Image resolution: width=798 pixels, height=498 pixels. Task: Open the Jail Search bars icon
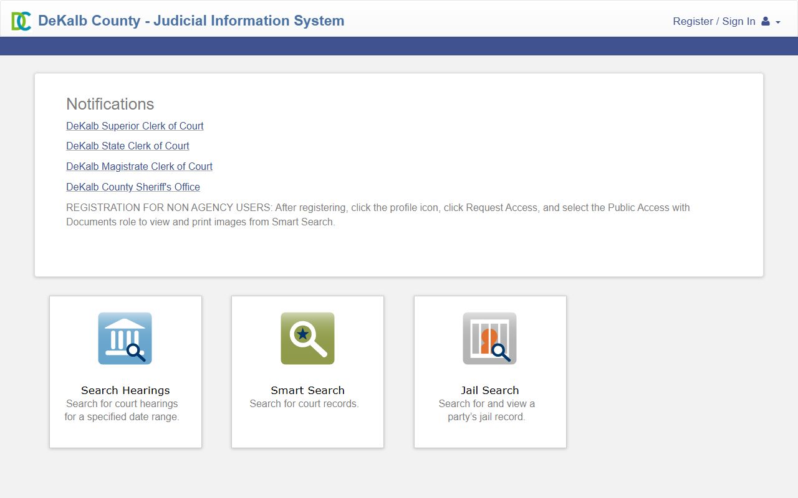489,338
